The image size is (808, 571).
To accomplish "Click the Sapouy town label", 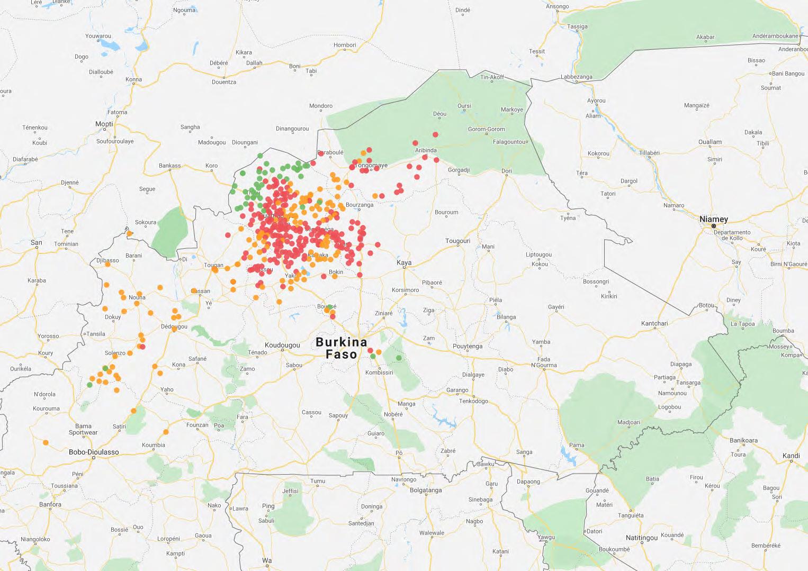I will pos(338,415).
